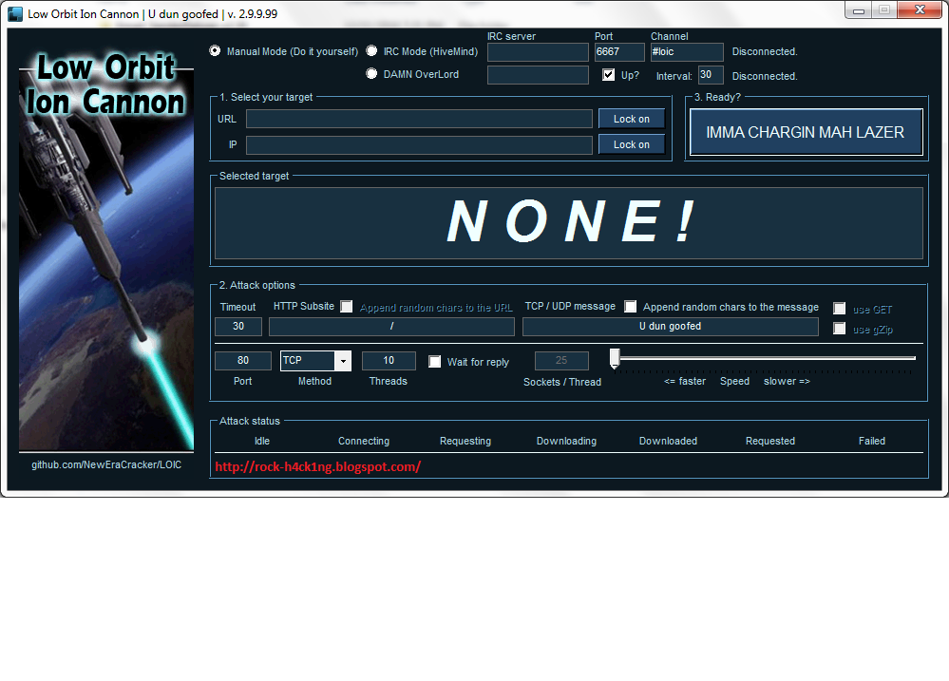The image size is (949, 681).
Task: Open the Method dropdown showing TCP
Action: (343, 360)
